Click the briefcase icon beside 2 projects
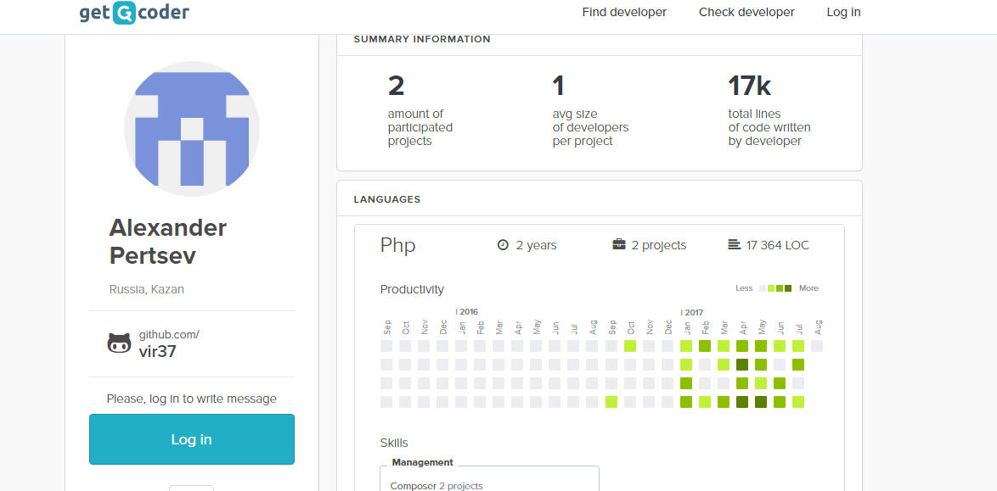This screenshot has height=491, width=997. click(619, 245)
